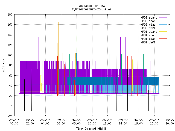175x131 pixels.
Task: Click the black NPD1 defl line sample
Action: tap(163, 42)
